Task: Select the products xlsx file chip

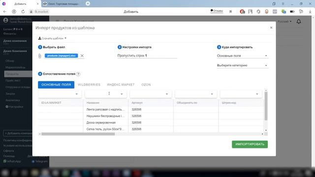Action: coord(61,56)
